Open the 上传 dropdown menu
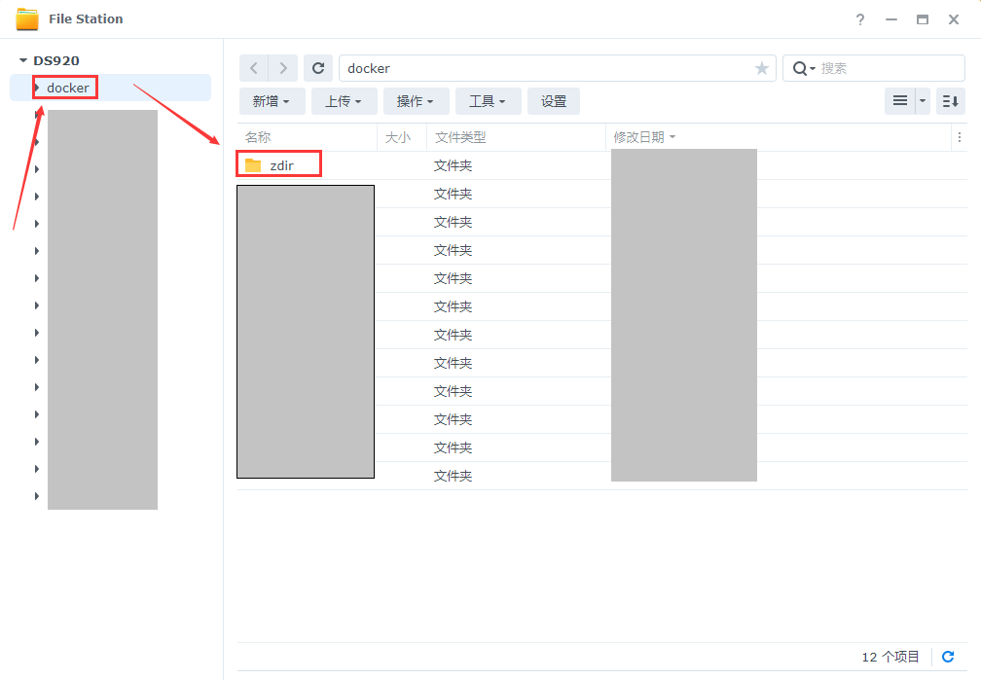 tap(344, 101)
